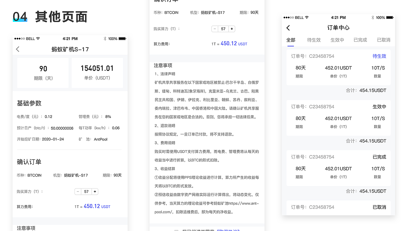Tap the plus button in the middle order form
The width and height of the screenshot is (411, 231).
232,29
